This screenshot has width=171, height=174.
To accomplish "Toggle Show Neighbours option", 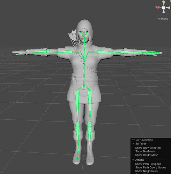I will [146, 171].
